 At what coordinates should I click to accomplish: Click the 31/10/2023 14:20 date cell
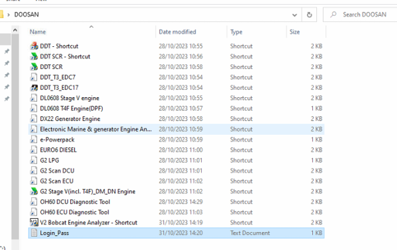click(181, 233)
